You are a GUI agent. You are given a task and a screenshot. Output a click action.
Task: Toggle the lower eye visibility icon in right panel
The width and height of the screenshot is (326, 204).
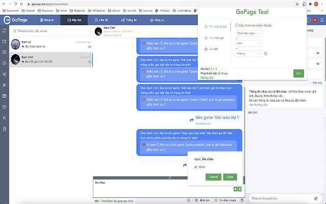point(318,64)
